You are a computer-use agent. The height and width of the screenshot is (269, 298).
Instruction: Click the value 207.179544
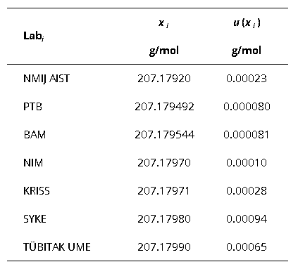164,135
